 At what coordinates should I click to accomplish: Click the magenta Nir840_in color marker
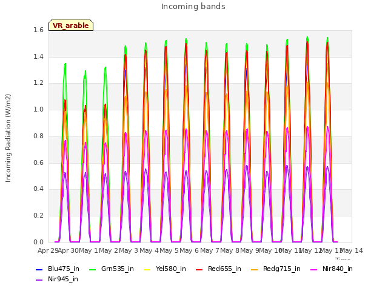point(313,269)
